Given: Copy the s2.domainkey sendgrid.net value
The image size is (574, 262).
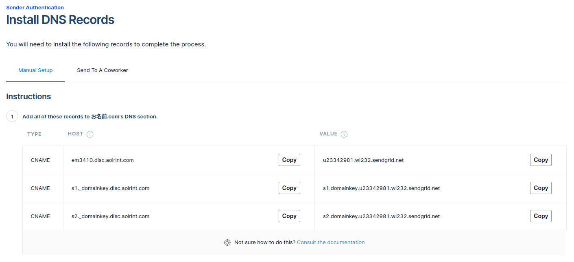Looking at the screenshot, I should point(541,216).
